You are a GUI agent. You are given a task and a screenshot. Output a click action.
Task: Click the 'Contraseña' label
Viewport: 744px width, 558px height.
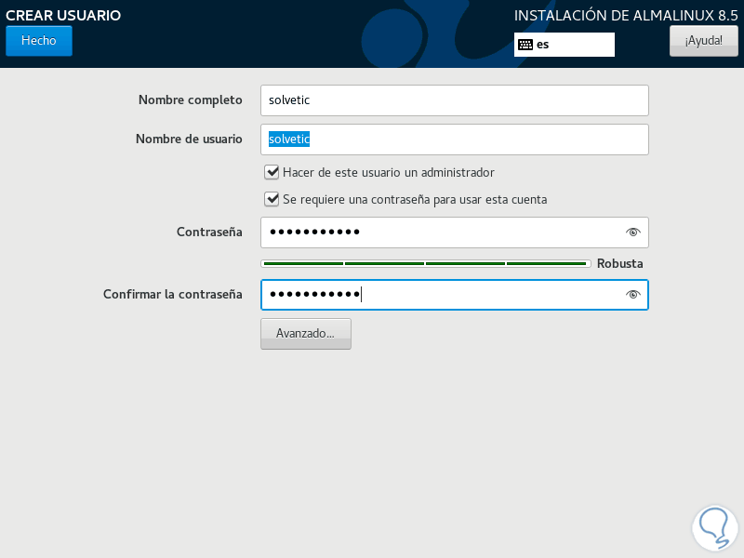pyautogui.click(x=209, y=232)
